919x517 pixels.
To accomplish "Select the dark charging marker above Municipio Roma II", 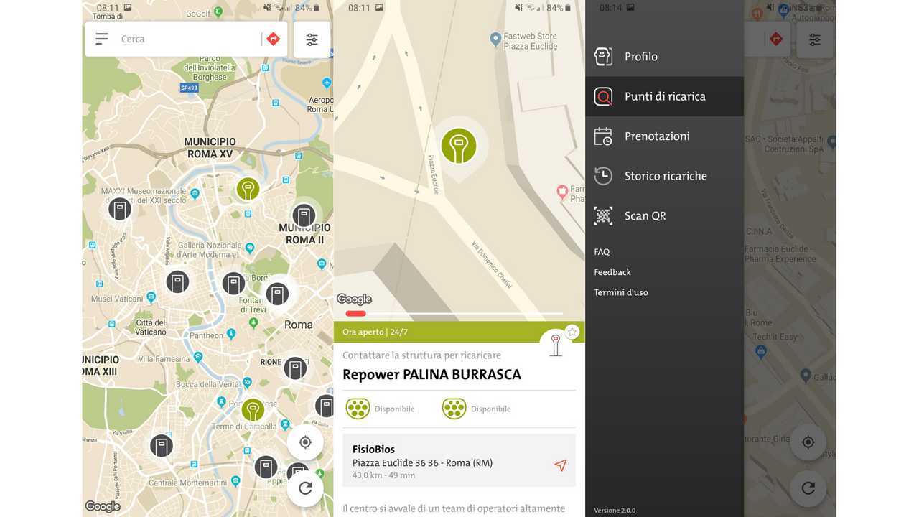I will (x=304, y=215).
